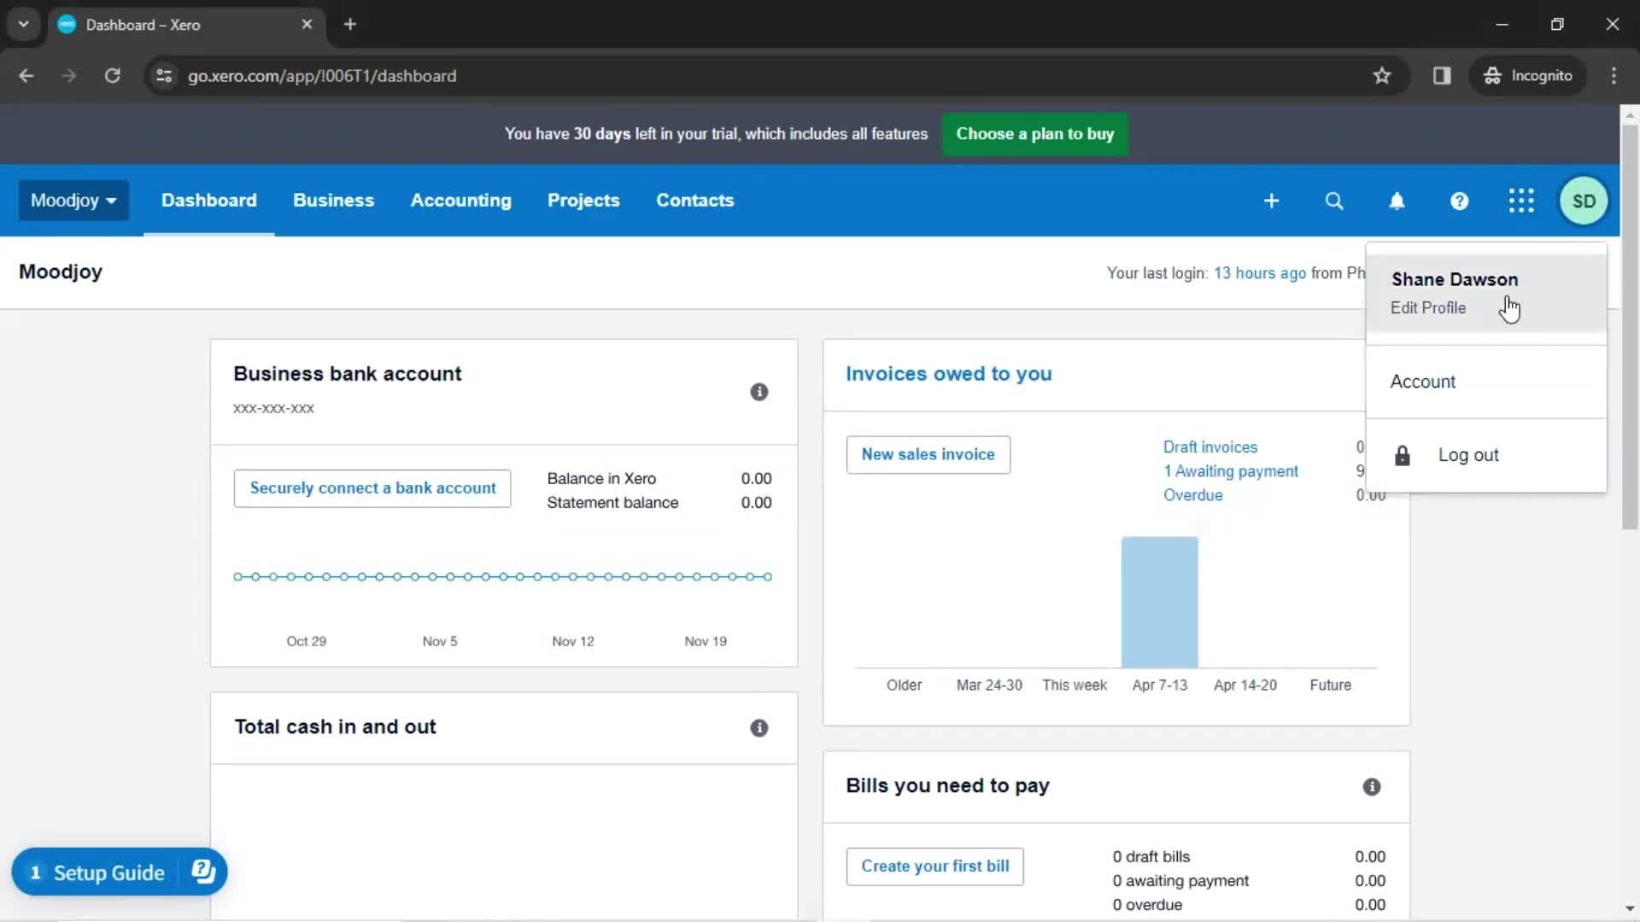Screen dimensions: 1640x922
Task: Open the search magnifier icon
Action: 1333,201
